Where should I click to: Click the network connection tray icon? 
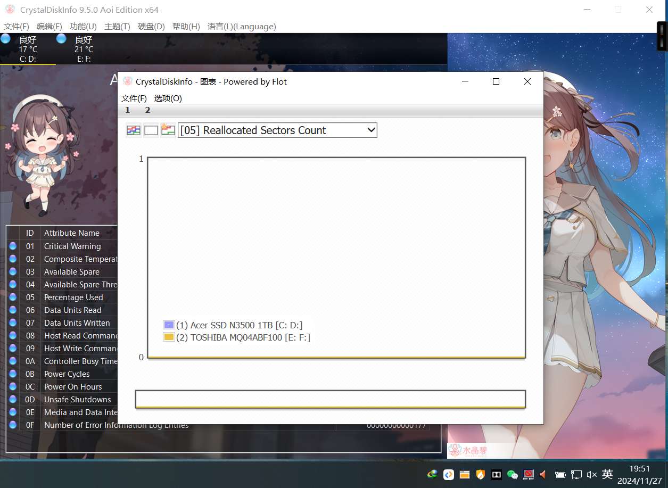tap(576, 474)
